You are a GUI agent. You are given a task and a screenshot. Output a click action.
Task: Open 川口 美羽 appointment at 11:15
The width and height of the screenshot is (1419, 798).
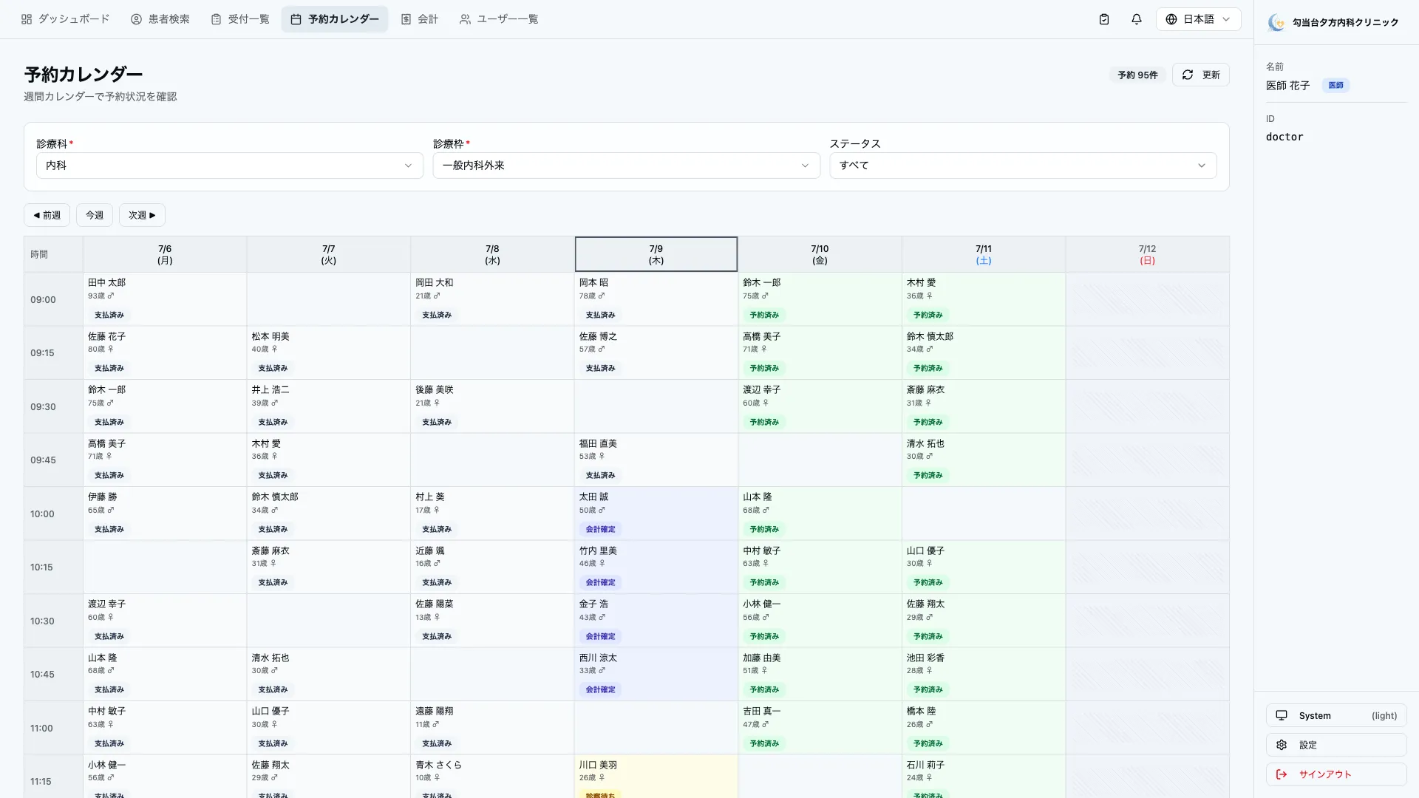click(x=656, y=777)
